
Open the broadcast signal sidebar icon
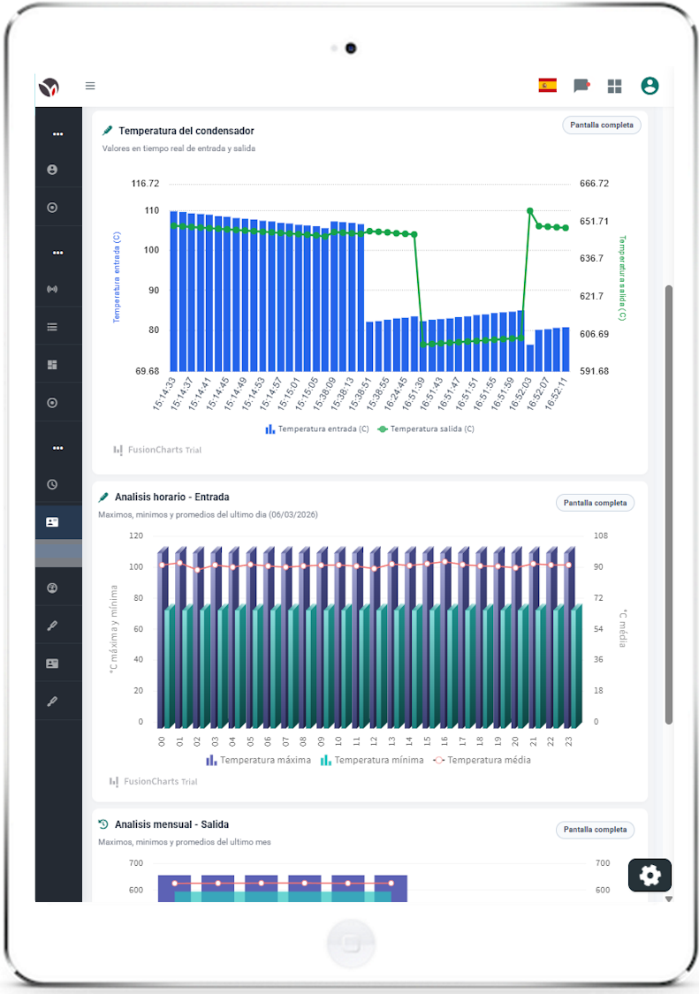tap(53, 289)
